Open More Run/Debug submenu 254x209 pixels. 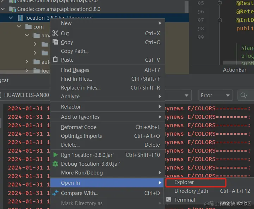tap(107, 173)
